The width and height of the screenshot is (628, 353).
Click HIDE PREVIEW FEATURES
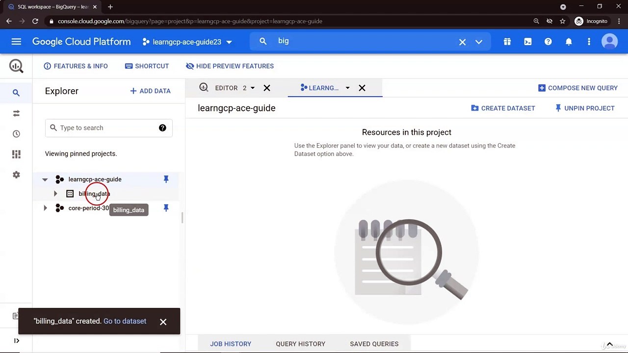point(230,66)
